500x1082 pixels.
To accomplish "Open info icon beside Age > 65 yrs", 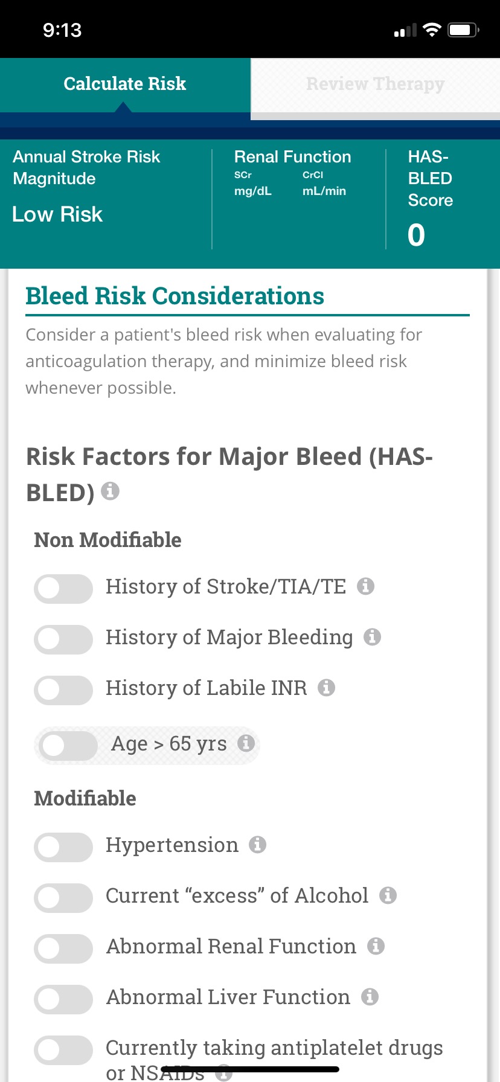I will point(246,743).
